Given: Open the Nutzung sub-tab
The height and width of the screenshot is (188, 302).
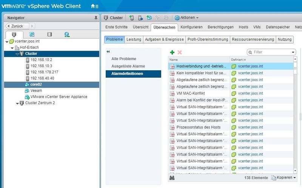Looking at the screenshot, I should click(285, 40).
